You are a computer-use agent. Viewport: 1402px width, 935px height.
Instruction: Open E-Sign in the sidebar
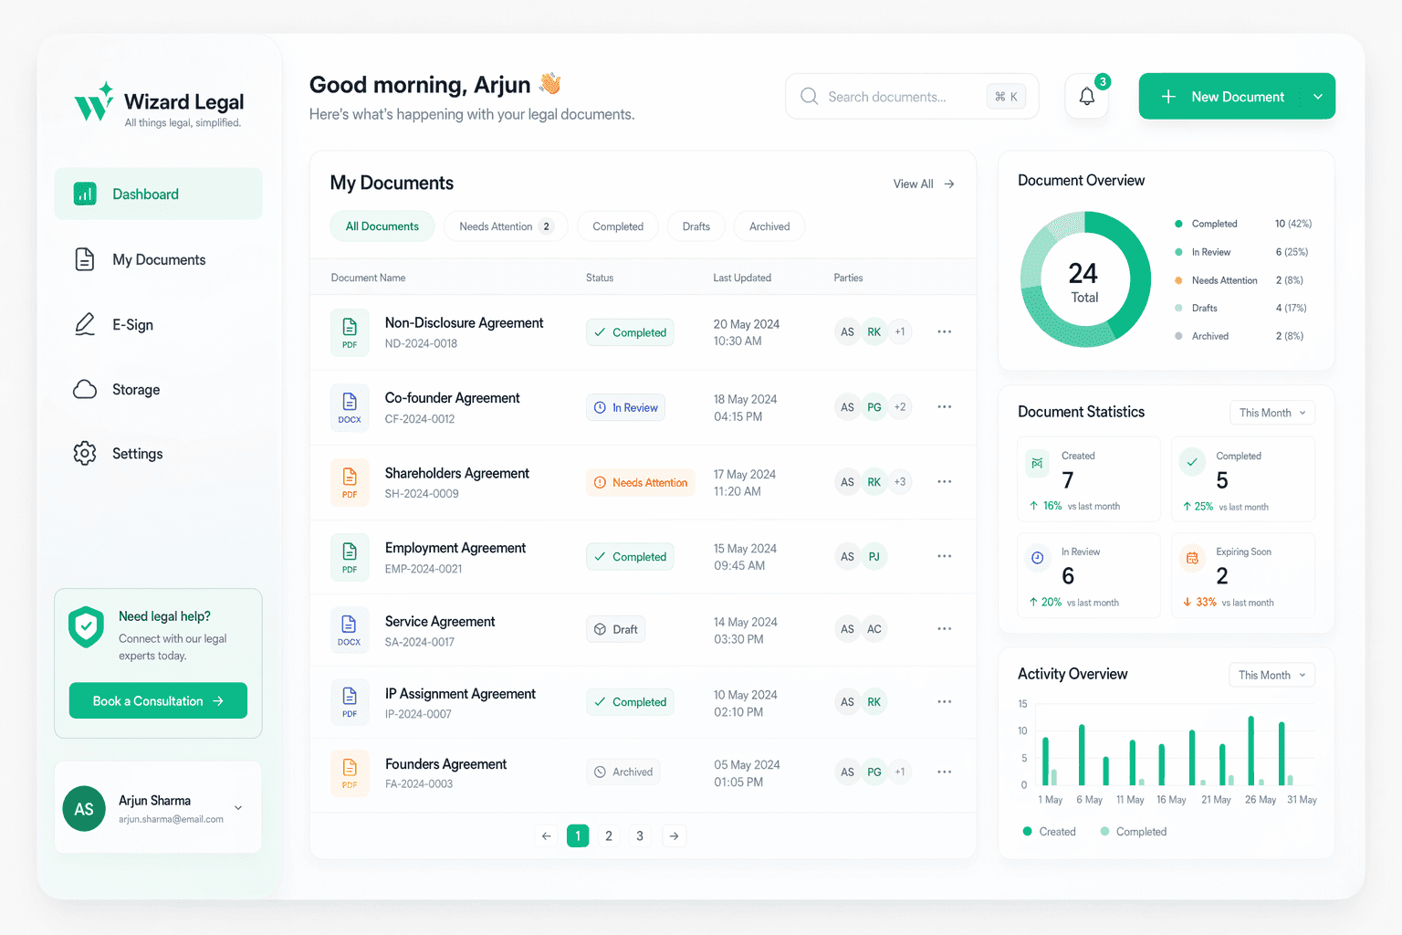pos(158,324)
